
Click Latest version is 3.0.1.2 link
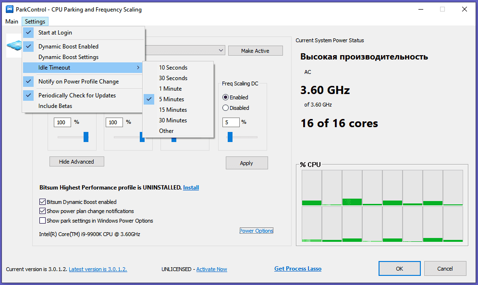(98, 269)
